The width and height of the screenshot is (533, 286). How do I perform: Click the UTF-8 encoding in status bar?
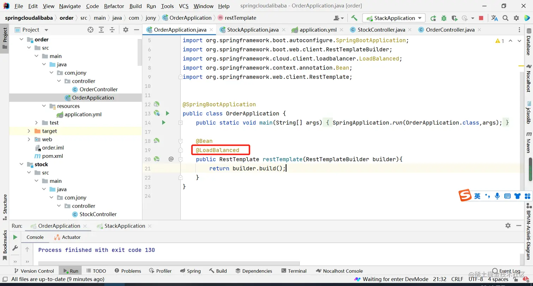(x=476, y=279)
